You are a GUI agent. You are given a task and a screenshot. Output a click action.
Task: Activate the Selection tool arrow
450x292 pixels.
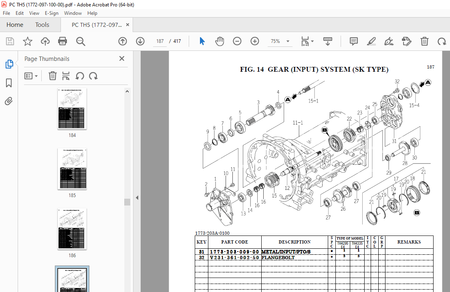pos(202,41)
